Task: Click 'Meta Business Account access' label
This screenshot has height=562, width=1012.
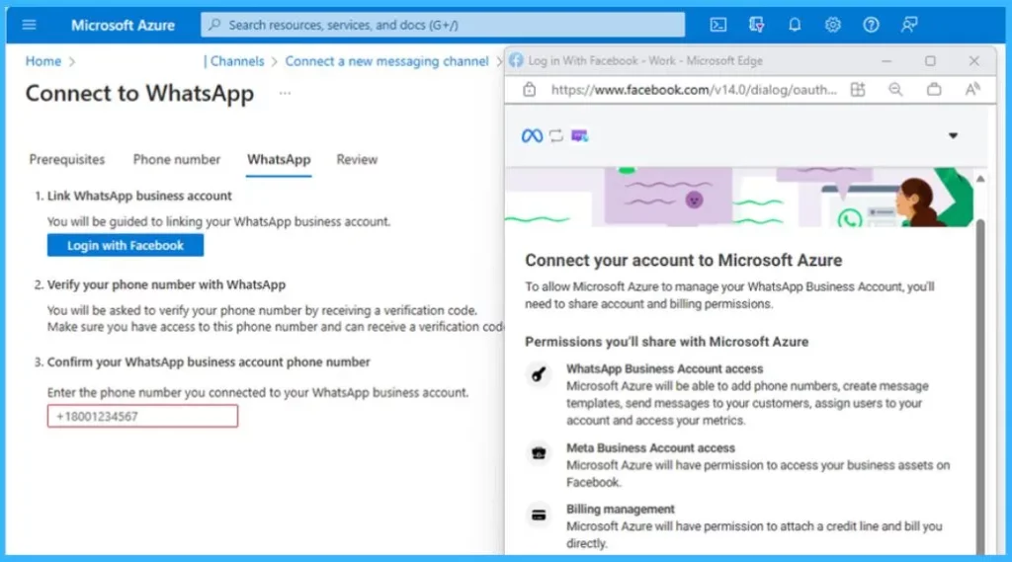Action: 650,447
